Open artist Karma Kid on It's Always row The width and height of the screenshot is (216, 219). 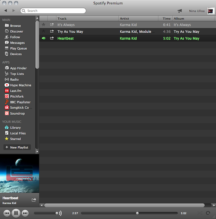coord(128,25)
